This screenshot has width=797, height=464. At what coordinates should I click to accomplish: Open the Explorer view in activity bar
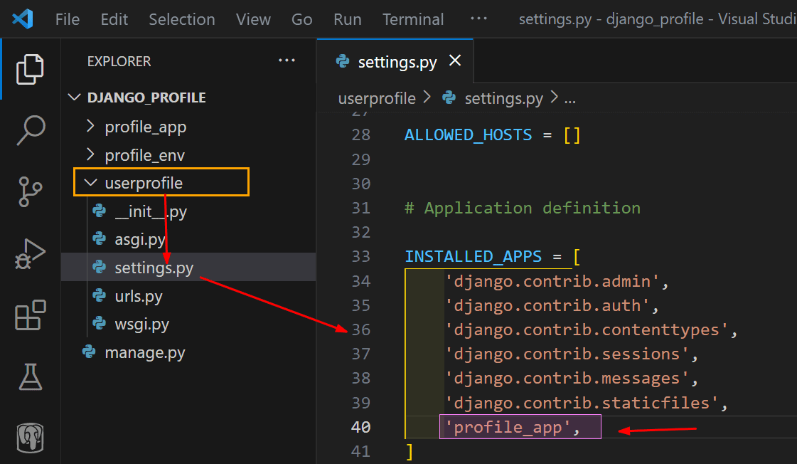click(31, 69)
